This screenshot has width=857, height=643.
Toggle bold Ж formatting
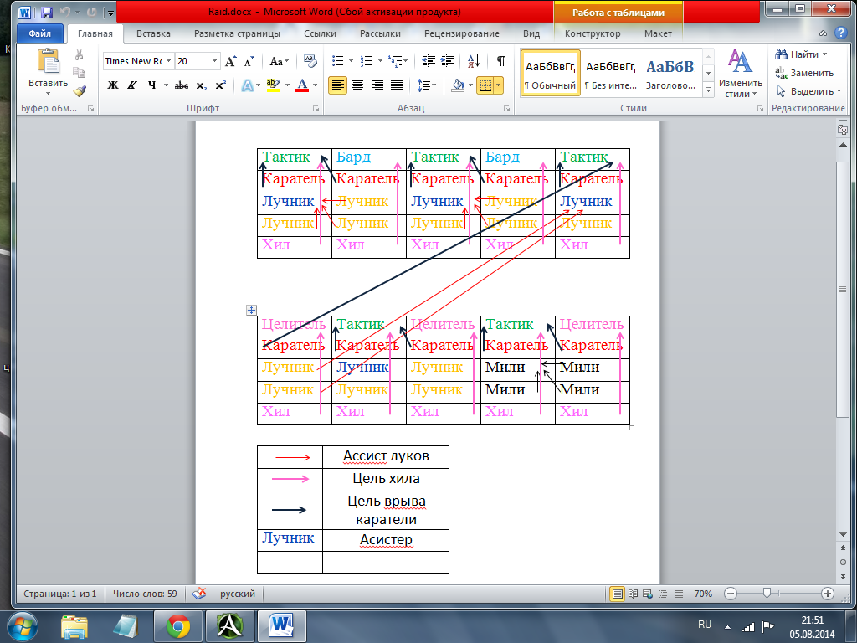click(113, 85)
